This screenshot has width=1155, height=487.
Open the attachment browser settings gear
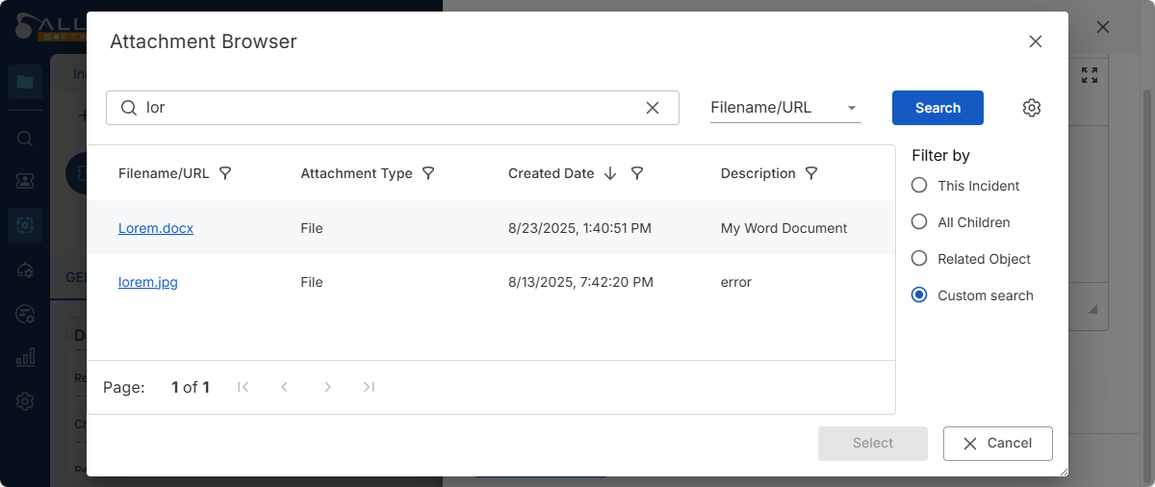(1032, 108)
